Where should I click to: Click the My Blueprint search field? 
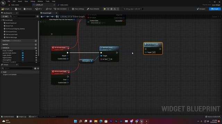coord(23,17)
